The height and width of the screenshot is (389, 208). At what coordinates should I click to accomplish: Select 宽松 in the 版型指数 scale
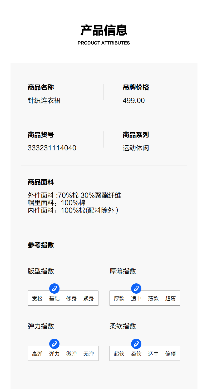click(x=37, y=299)
